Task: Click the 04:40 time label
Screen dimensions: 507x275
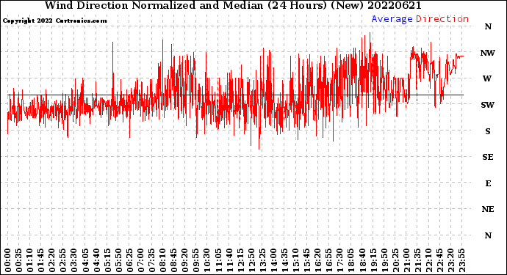Action: pyautogui.click(x=96, y=261)
